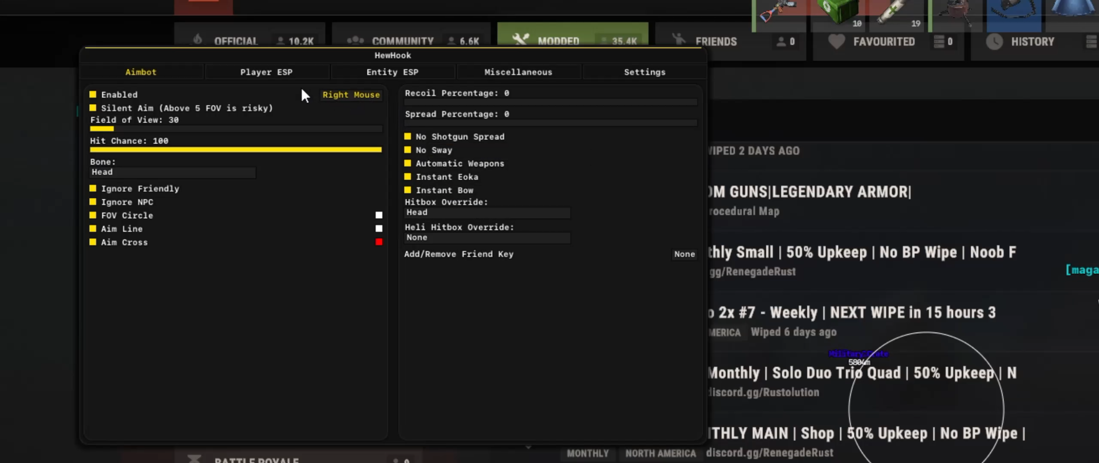Toggle the Instant Eoka checkbox
This screenshot has width=1099, height=463.
(x=408, y=177)
